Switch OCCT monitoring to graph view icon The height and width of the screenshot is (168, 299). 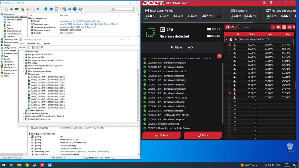point(238,27)
